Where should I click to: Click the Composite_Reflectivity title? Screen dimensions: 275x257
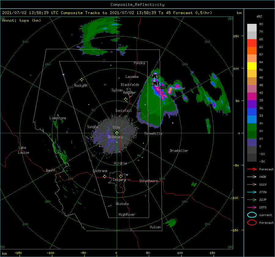[x=137, y=5]
